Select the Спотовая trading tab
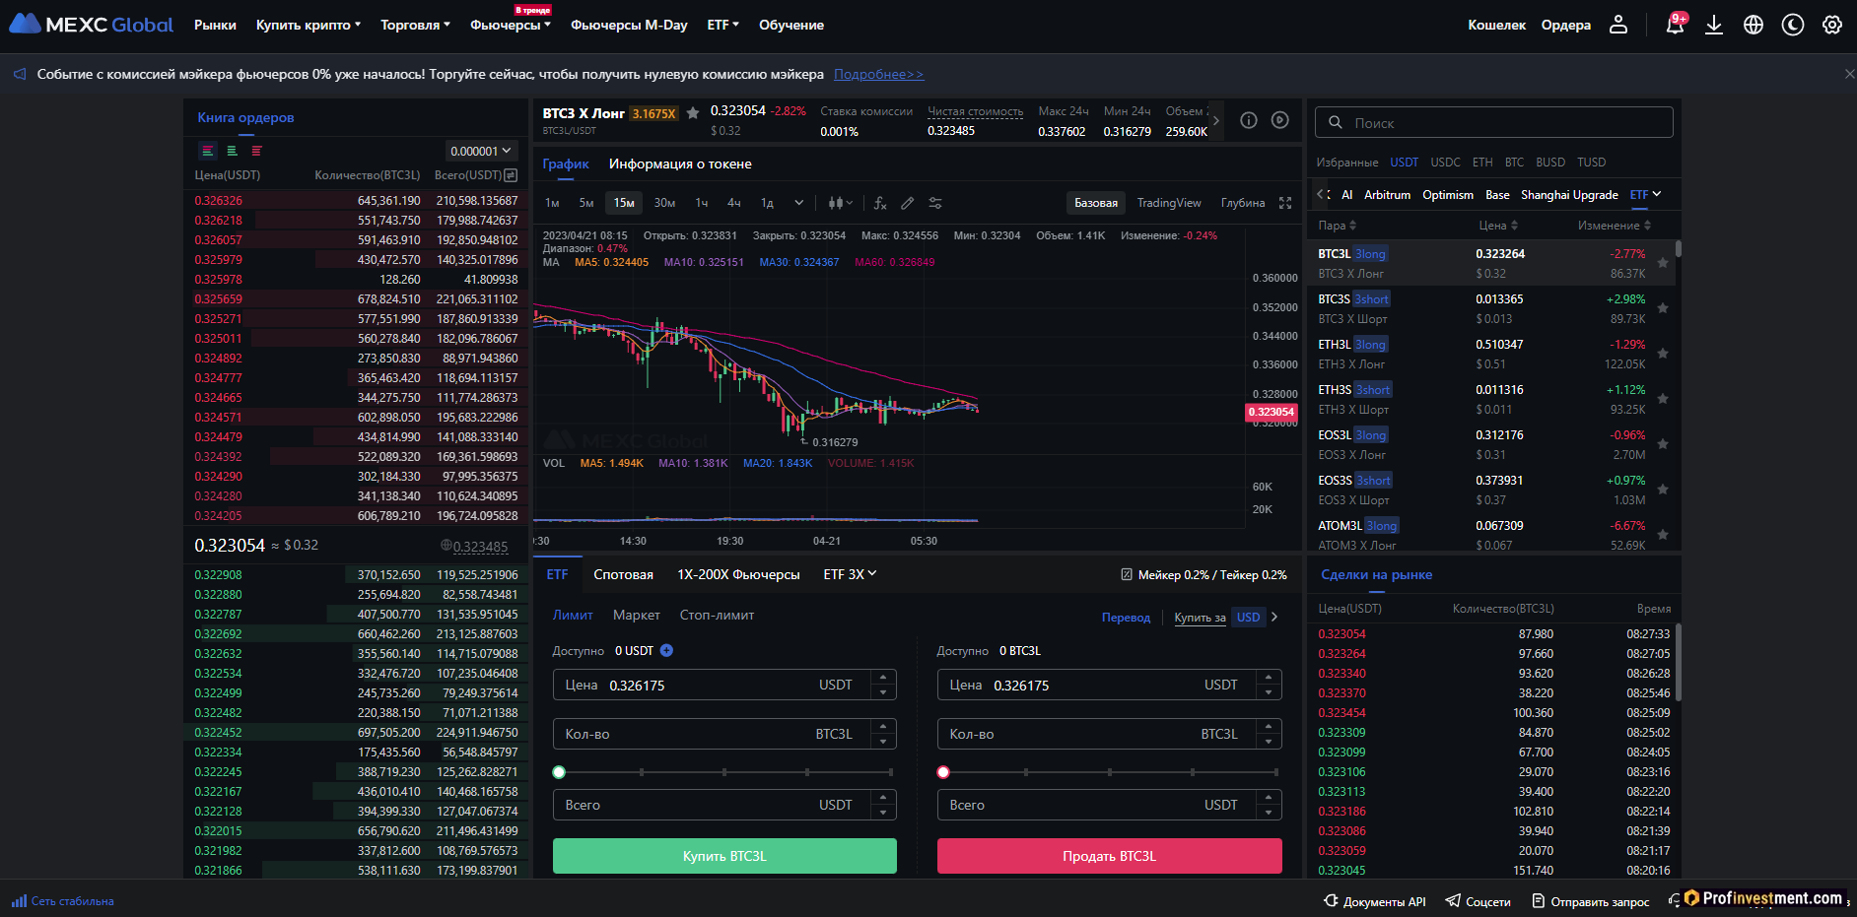 pos(623,574)
